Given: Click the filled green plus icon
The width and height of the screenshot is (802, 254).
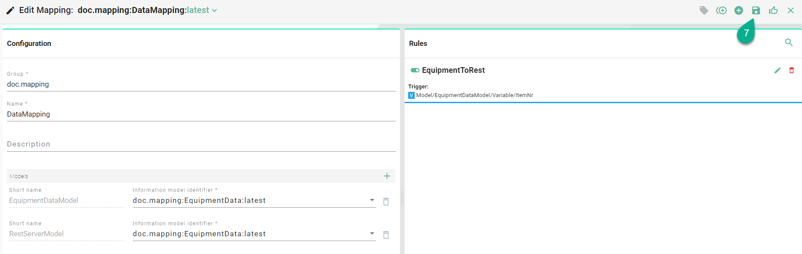Looking at the screenshot, I should click(739, 10).
